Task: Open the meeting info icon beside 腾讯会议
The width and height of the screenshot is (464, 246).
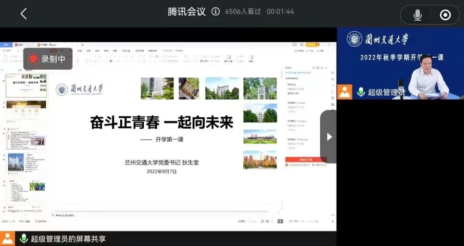Action: pos(216,12)
